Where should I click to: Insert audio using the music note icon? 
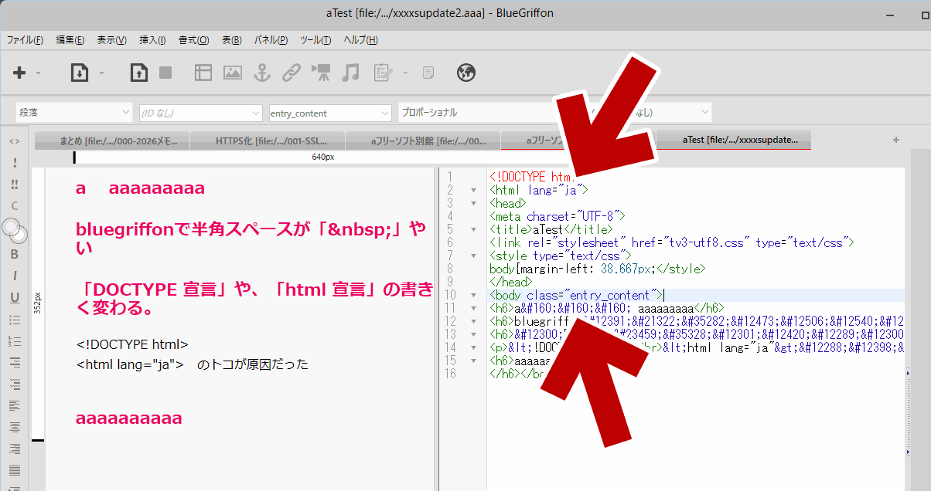pyautogui.click(x=351, y=73)
